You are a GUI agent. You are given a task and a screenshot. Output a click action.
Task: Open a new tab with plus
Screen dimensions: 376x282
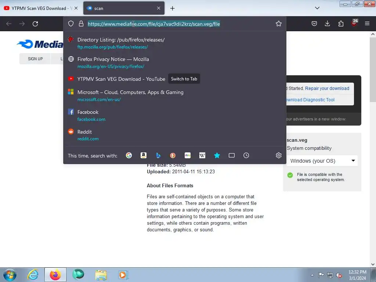coord(173,8)
